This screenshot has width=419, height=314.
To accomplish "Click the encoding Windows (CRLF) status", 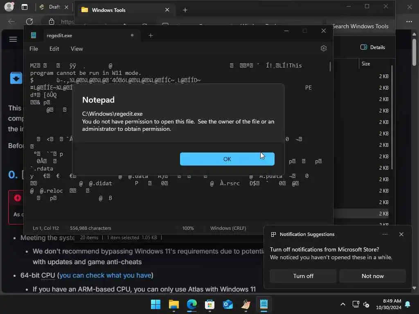I will (x=228, y=228).
